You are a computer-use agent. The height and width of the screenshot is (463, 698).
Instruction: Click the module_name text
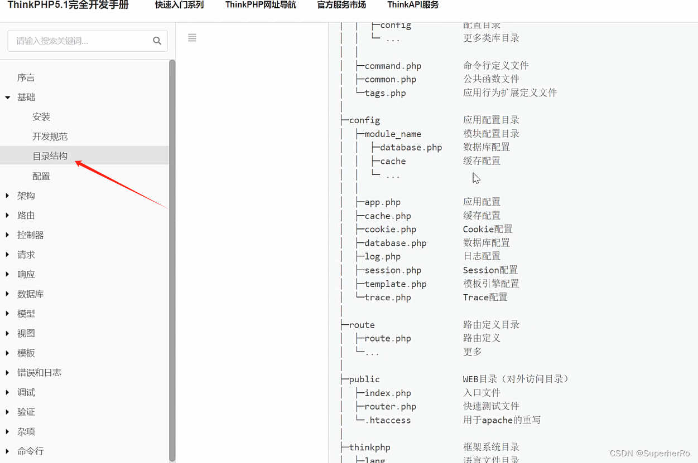pyautogui.click(x=393, y=134)
